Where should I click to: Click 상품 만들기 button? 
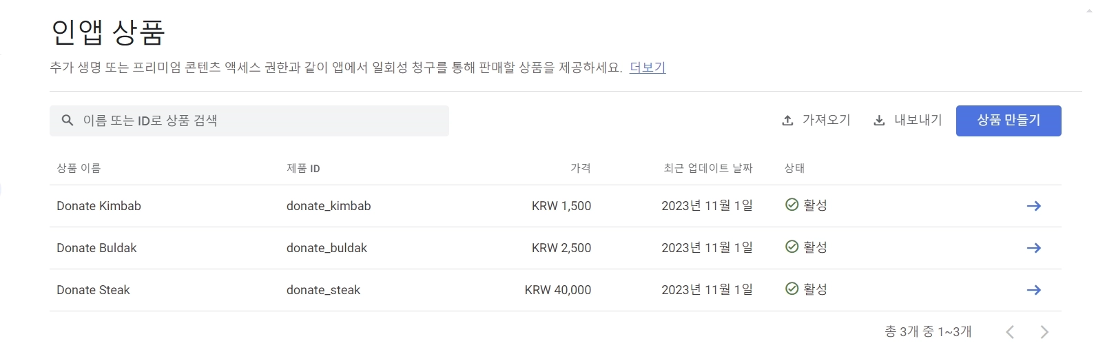pos(1009,121)
